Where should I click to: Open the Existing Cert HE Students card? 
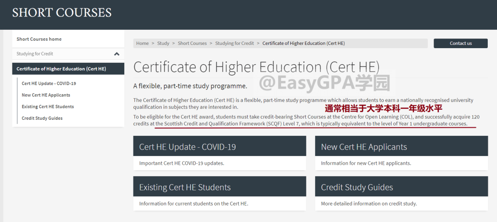point(220,187)
